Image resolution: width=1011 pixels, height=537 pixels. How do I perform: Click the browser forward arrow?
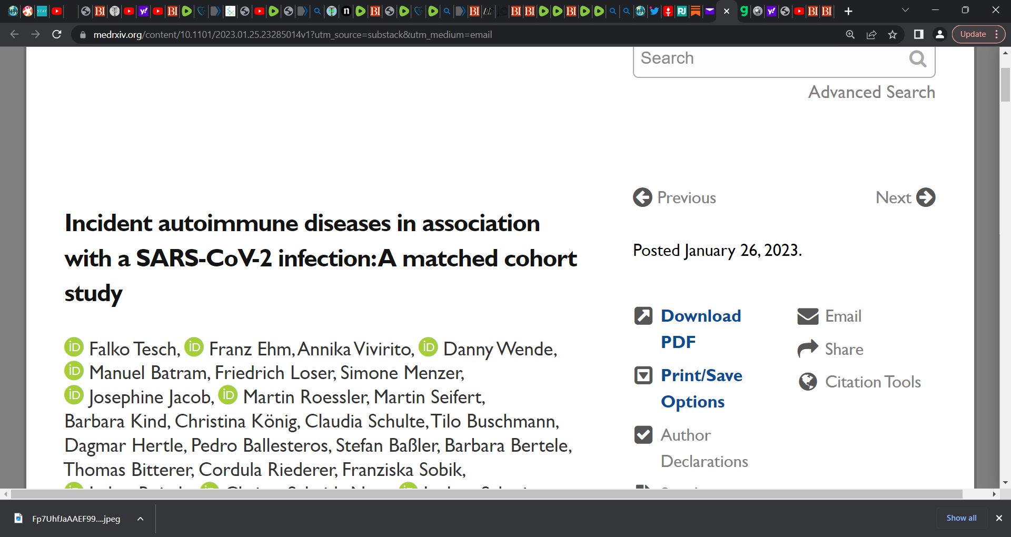pyautogui.click(x=35, y=34)
